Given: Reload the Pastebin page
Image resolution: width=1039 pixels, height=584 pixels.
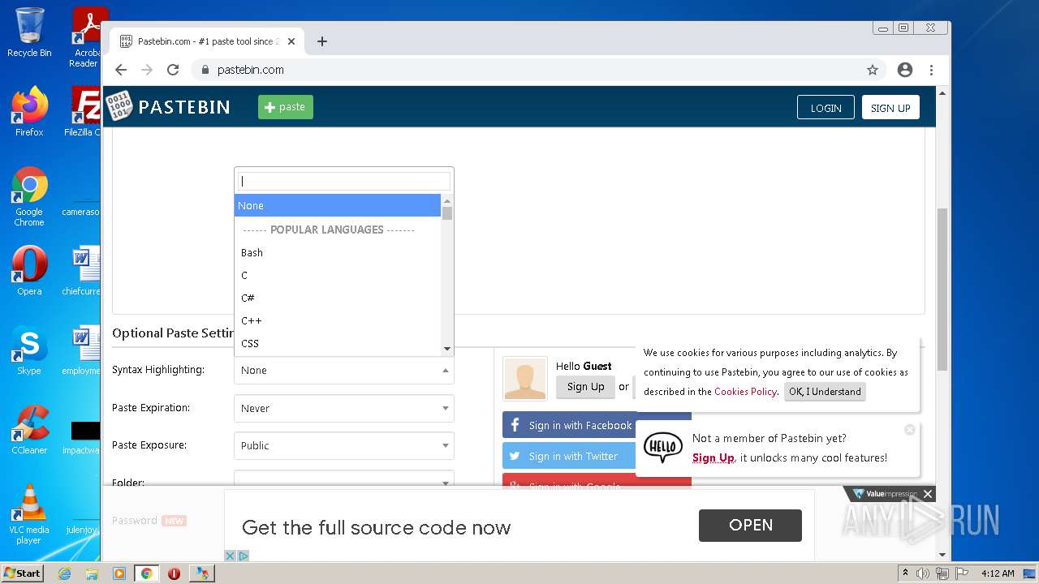Looking at the screenshot, I should [173, 70].
